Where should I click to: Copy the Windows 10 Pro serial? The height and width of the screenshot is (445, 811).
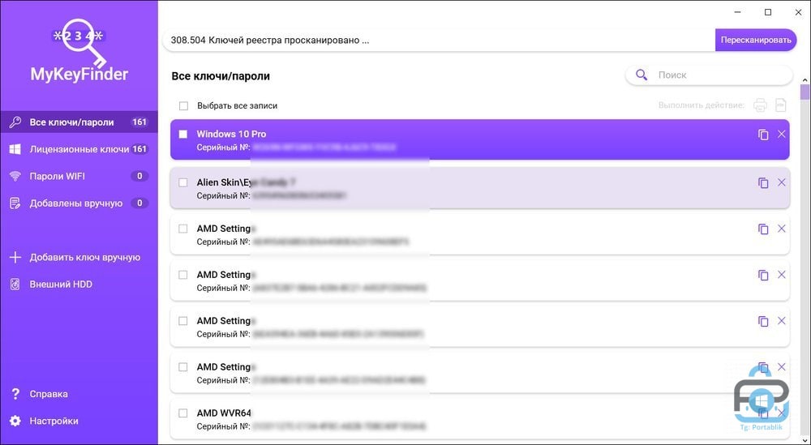point(763,135)
